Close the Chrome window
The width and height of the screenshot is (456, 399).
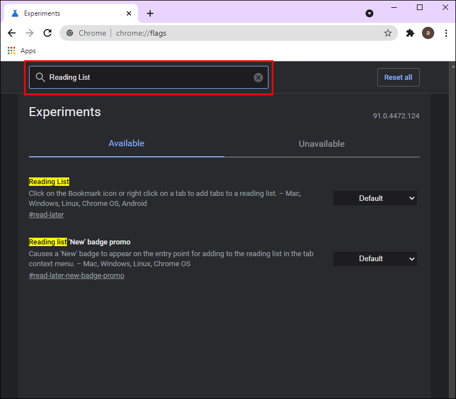pos(445,8)
